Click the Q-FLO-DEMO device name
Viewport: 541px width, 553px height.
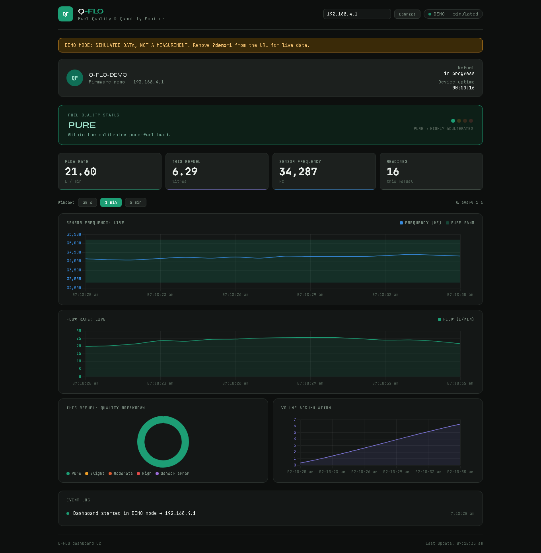(108, 75)
